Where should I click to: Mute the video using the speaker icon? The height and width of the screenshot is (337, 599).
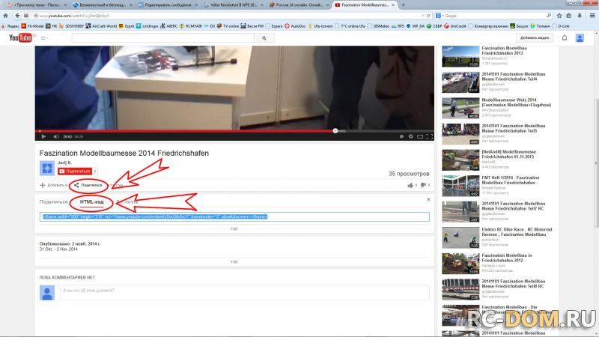click(56, 136)
